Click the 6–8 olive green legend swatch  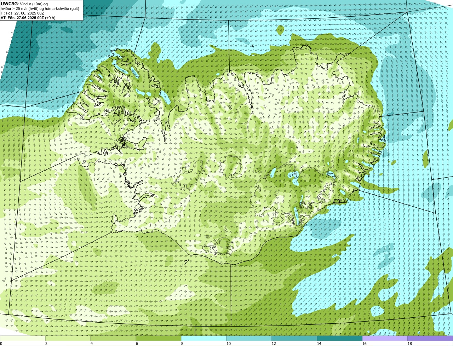click(159, 339)
